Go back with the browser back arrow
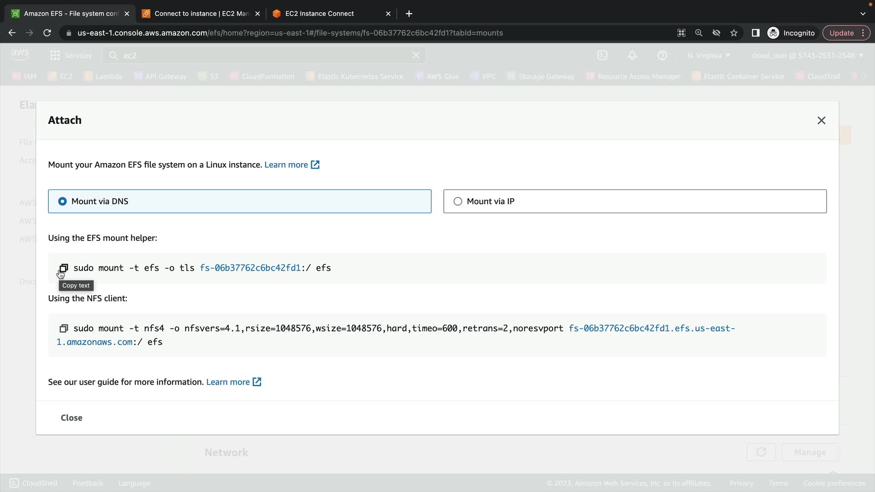The image size is (875, 492). [12, 33]
